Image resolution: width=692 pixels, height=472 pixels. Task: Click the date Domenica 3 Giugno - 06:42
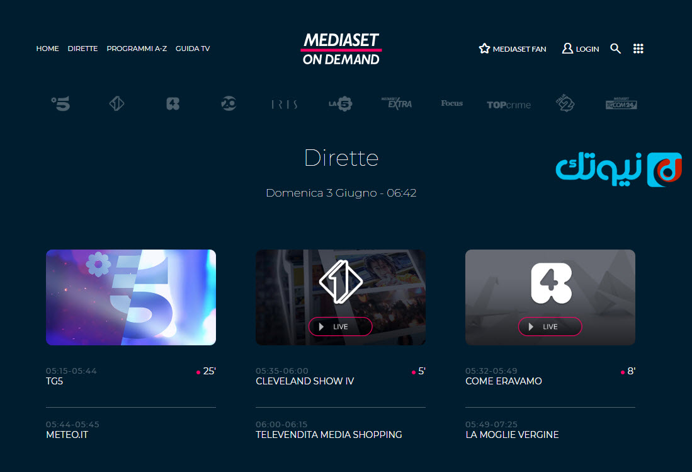tap(341, 193)
